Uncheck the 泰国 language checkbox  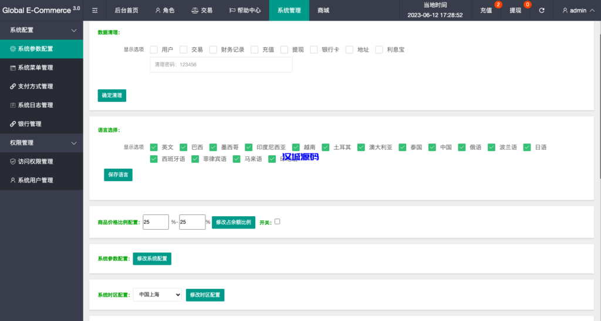pos(403,147)
